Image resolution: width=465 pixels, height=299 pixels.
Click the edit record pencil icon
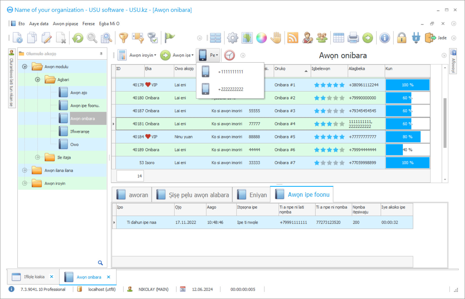point(46,38)
